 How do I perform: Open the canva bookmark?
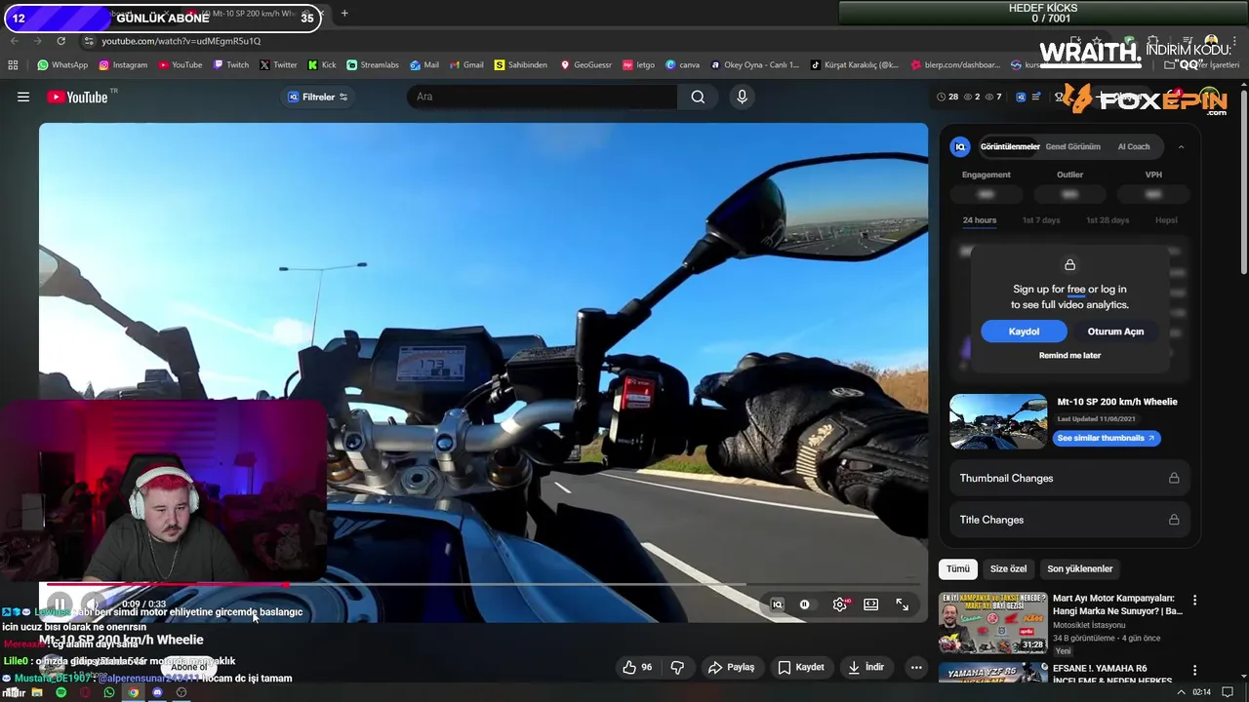click(x=683, y=64)
